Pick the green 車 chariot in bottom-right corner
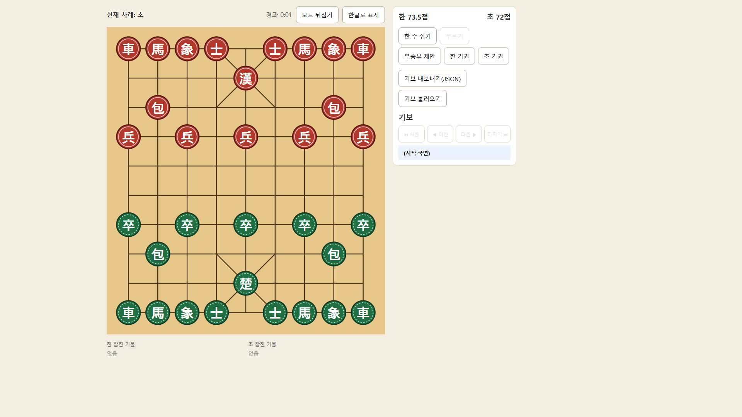 click(x=363, y=313)
